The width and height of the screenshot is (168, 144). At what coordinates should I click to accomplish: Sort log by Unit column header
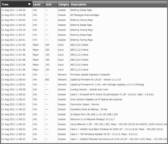pyautogui.click(x=51, y=4)
